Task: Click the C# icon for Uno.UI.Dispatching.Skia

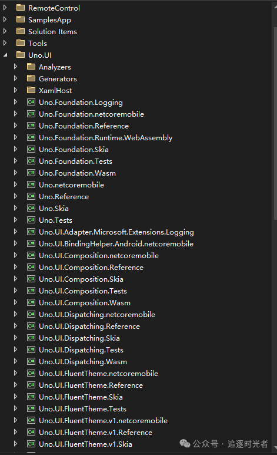Action: point(31,338)
